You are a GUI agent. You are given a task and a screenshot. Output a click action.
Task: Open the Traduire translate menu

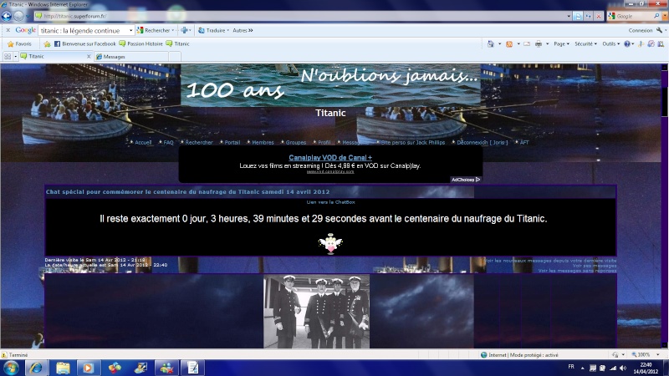click(x=214, y=30)
